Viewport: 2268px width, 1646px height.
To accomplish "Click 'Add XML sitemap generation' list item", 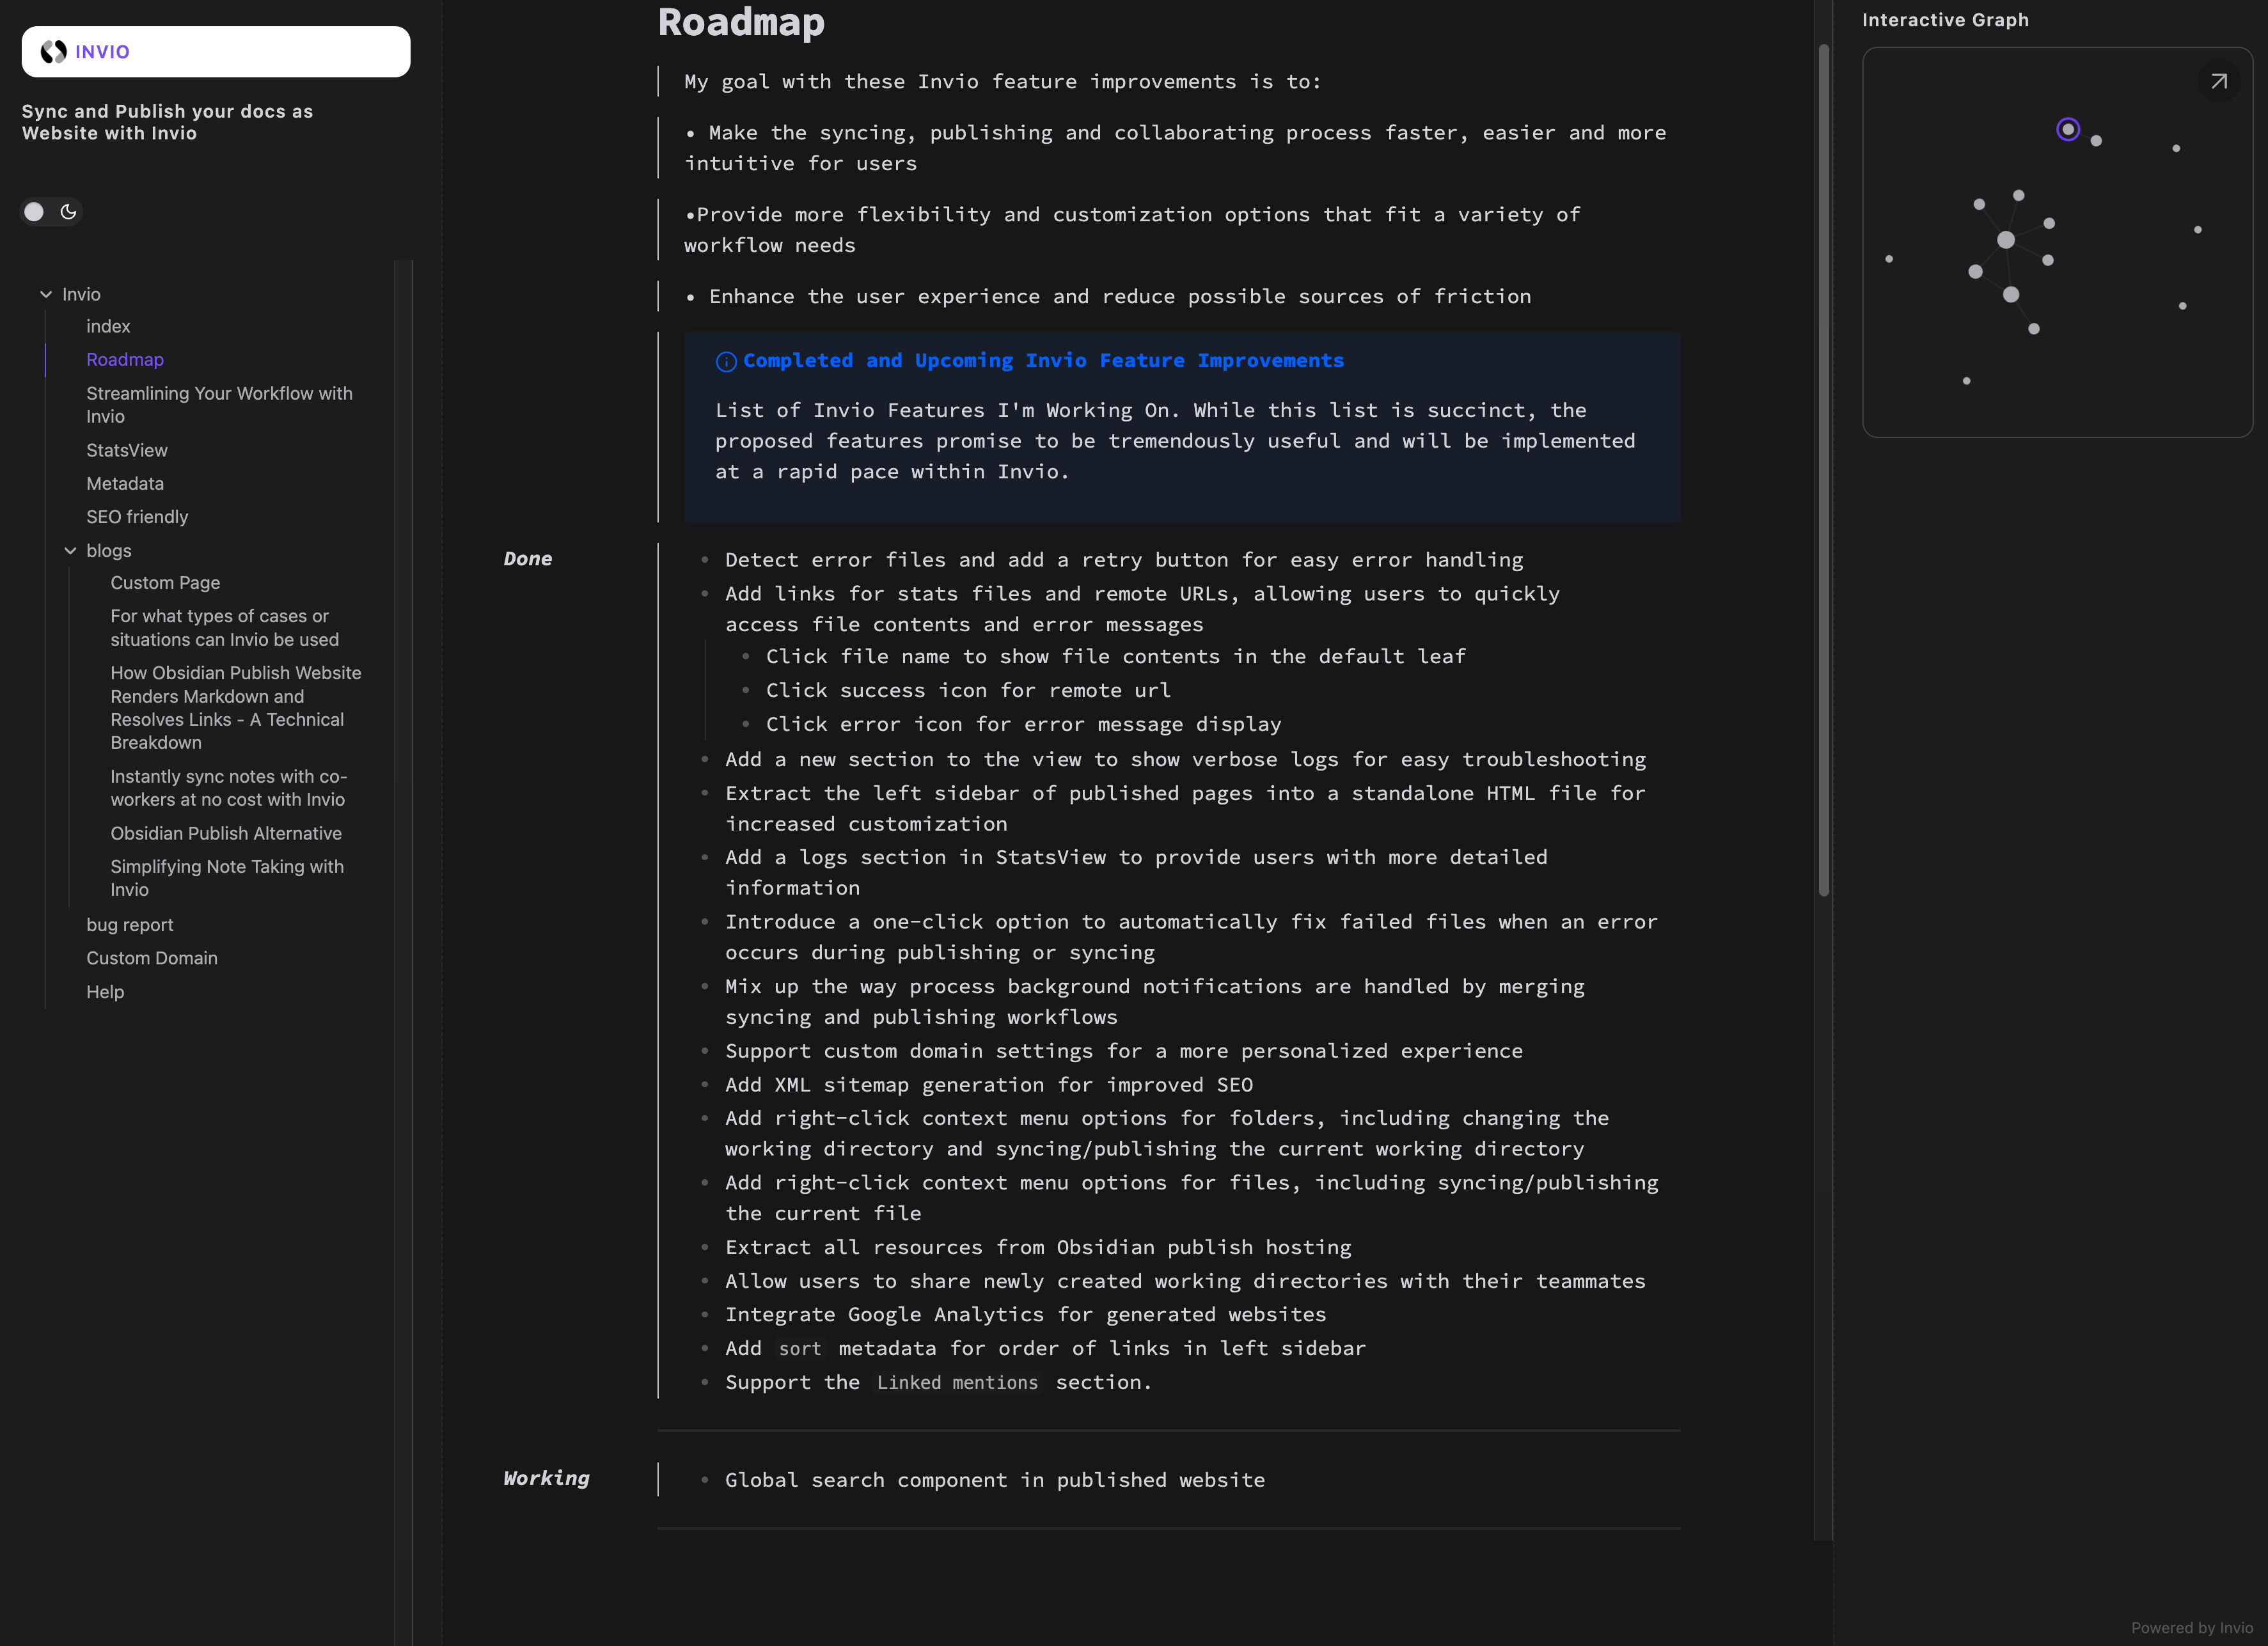I will (x=989, y=1084).
